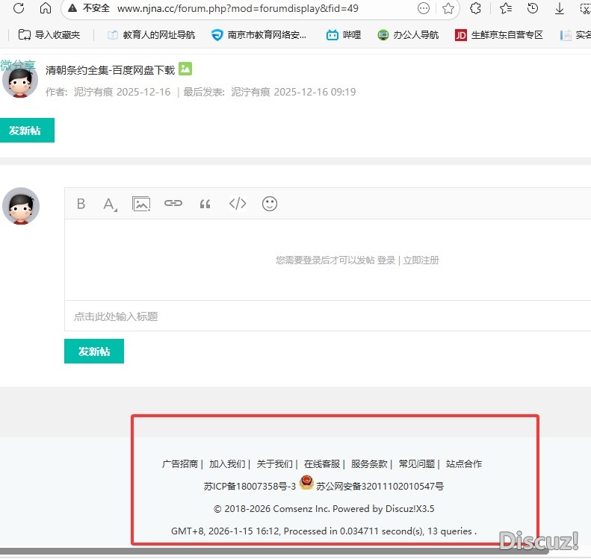
Task: Open 导入收藏夹 bookmark item
Action: click(x=49, y=35)
